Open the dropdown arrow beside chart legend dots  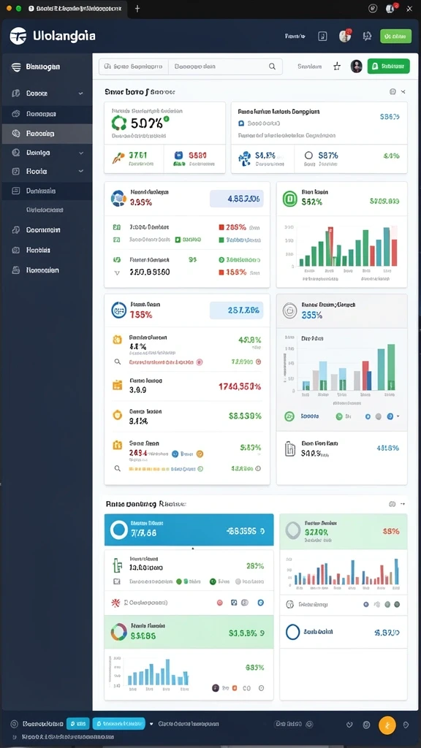398,416
